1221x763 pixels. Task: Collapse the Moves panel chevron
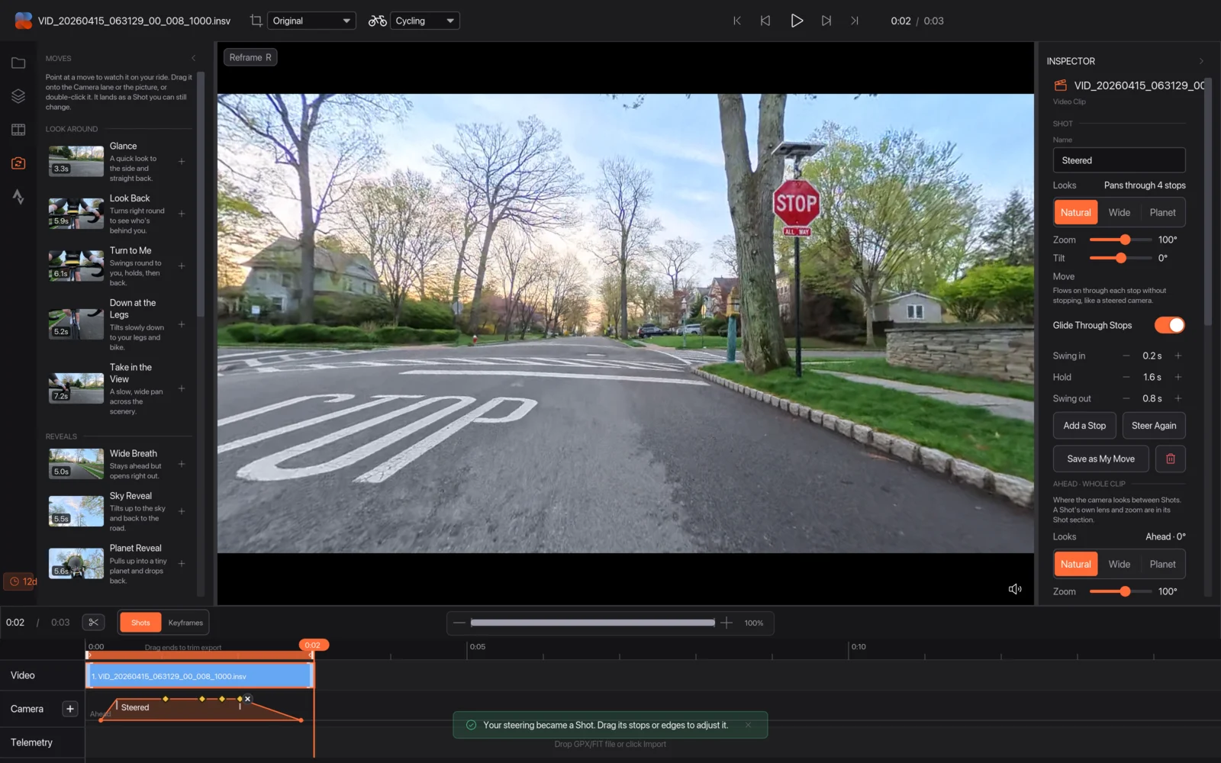[x=194, y=58]
